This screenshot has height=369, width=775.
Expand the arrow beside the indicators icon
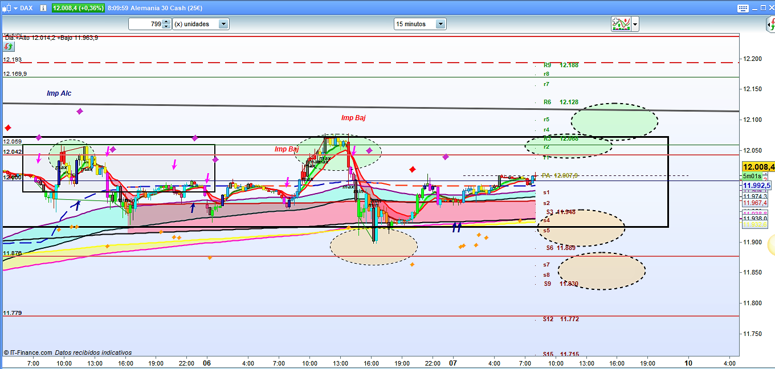tap(635, 24)
